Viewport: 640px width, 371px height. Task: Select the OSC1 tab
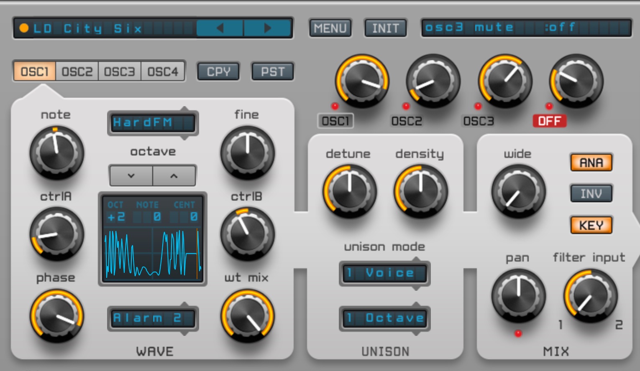35,71
